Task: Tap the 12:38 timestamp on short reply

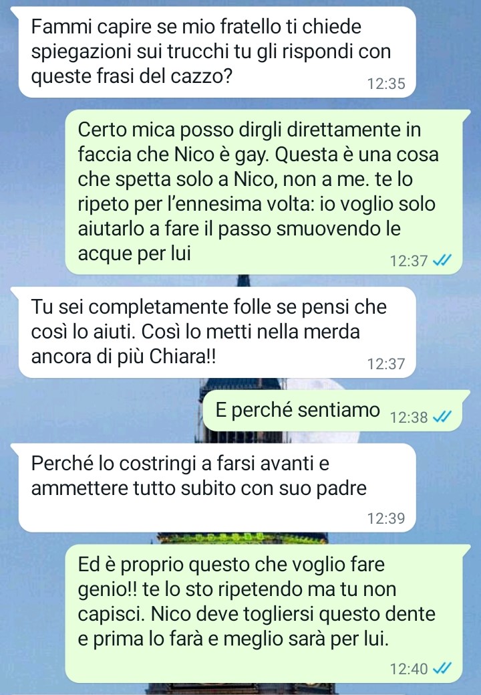Action: [408, 417]
